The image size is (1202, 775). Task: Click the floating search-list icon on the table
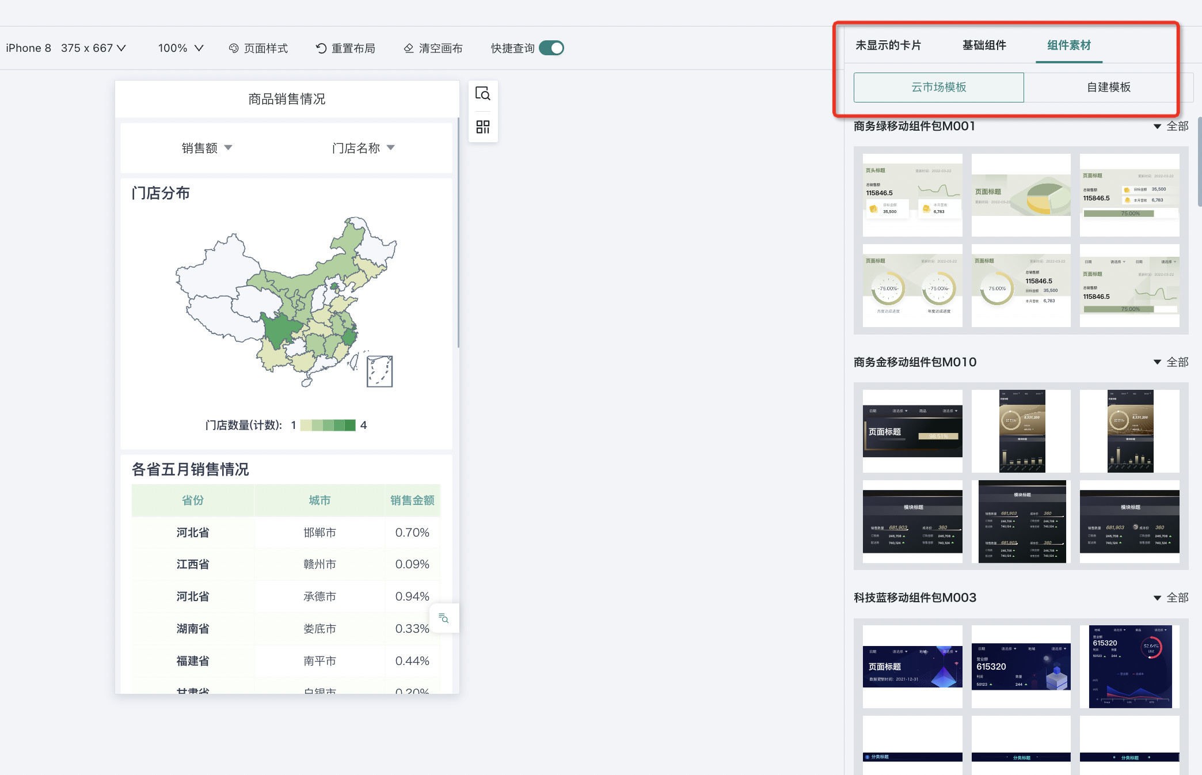[x=444, y=618]
